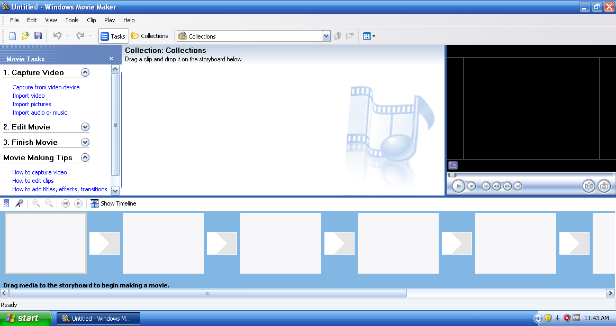
Task: Stop the preview monitor playback
Action: click(x=472, y=187)
